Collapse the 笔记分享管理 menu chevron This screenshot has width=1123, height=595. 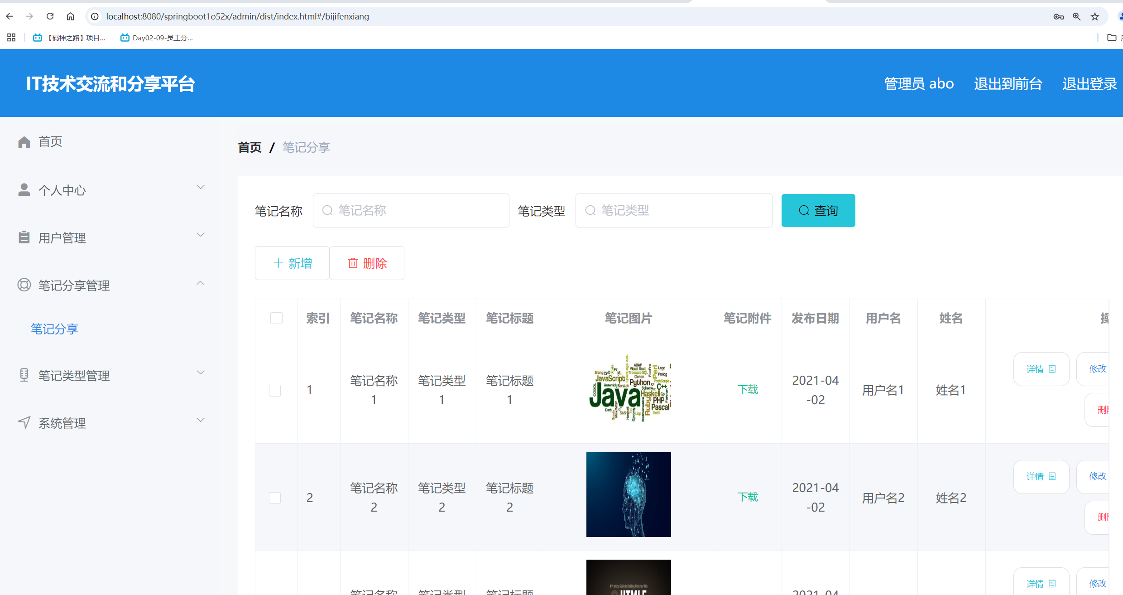[201, 283]
